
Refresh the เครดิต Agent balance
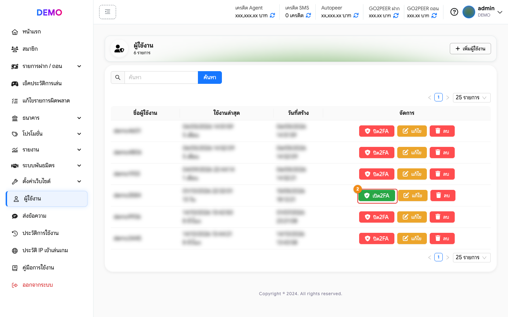(272, 15)
